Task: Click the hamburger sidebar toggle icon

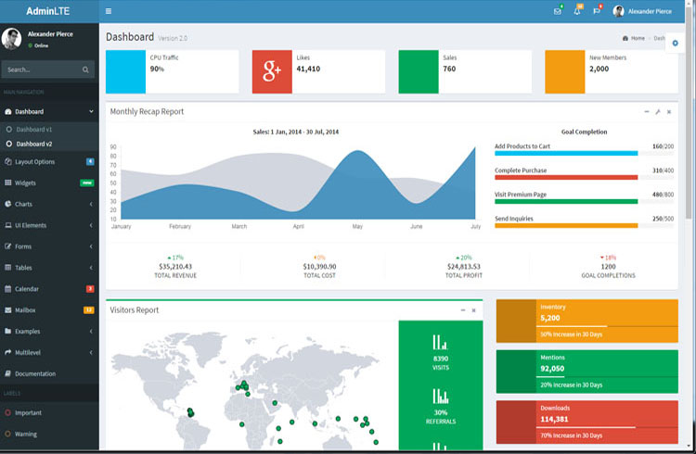Action: tap(109, 11)
